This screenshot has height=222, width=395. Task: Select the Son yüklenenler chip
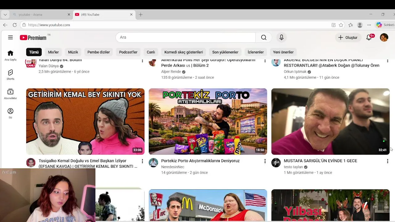pos(225,52)
